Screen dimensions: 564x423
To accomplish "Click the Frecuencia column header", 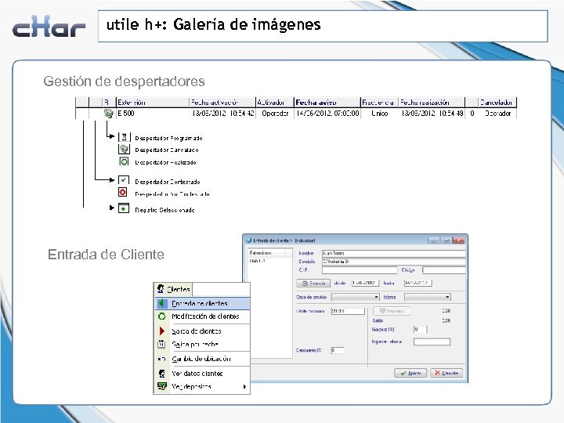I will [x=379, y=103].
